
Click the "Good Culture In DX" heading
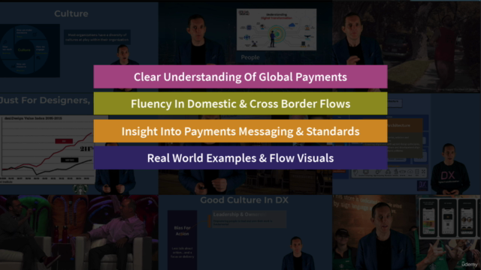[244, 200]
